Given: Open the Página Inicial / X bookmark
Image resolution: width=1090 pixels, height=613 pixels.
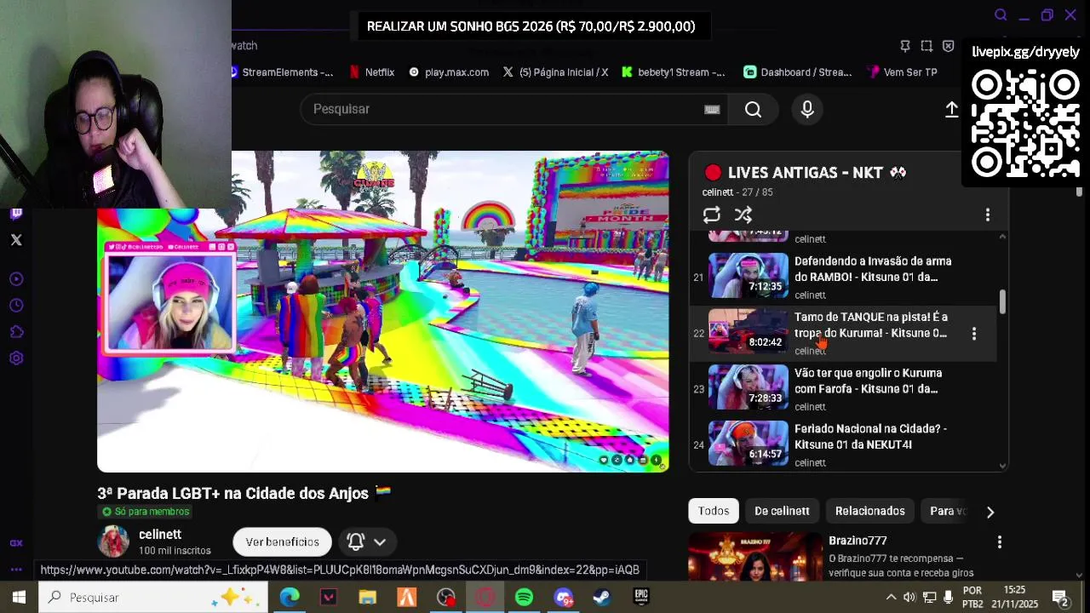Looking at the screenshot, I should pos(555,72).
